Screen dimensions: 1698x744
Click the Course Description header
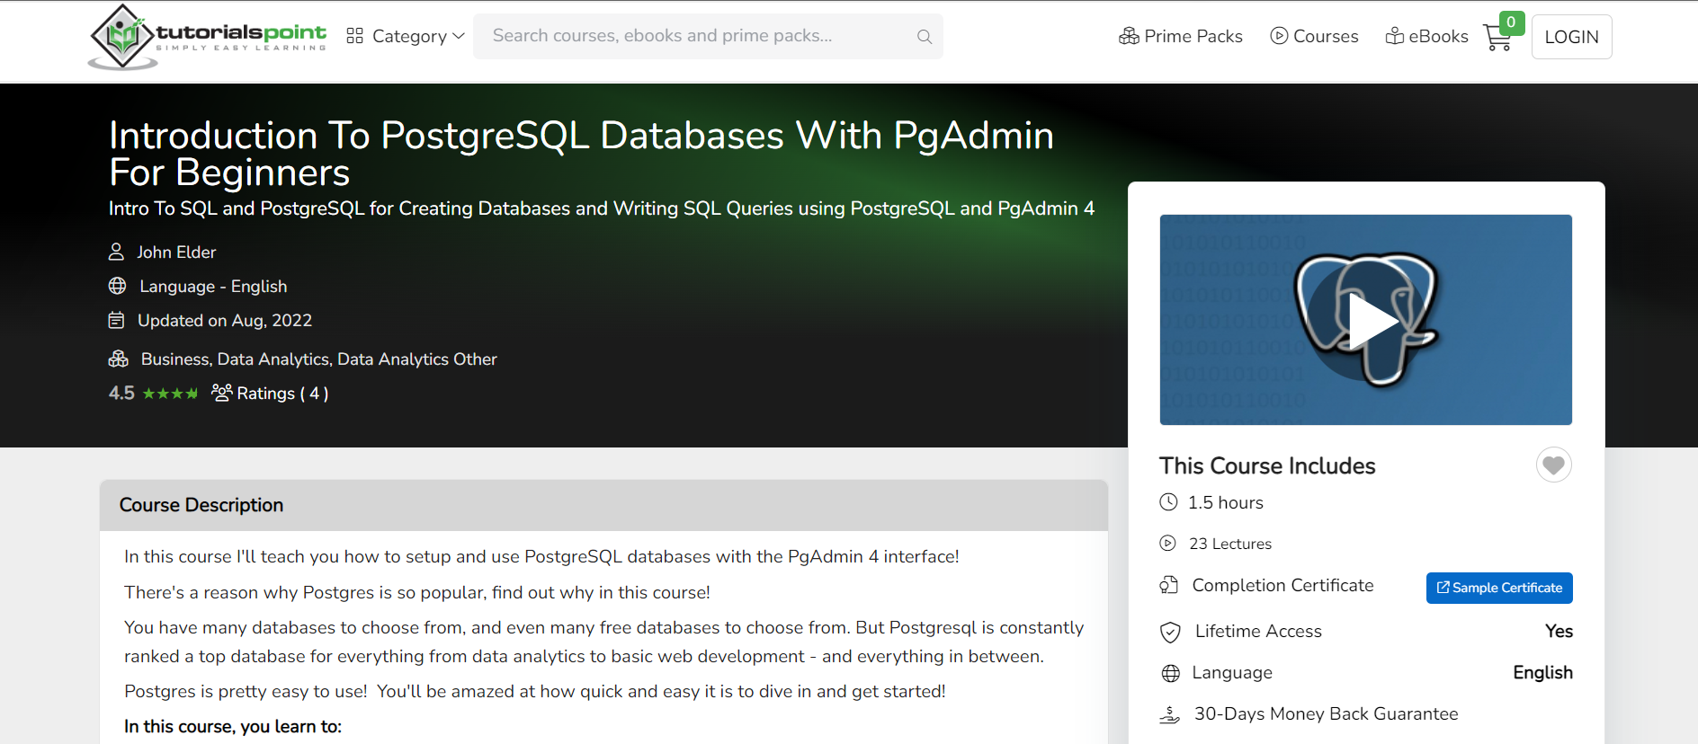tap(603, 505)
